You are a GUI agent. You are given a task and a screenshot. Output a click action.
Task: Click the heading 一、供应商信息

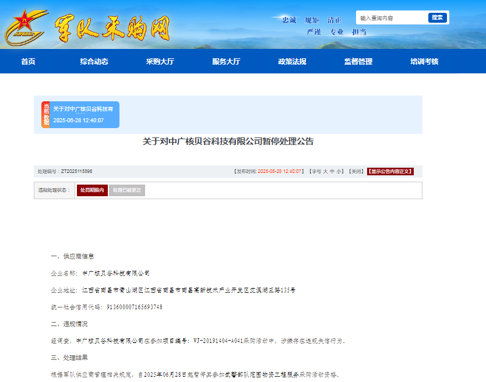coord(72,257)
